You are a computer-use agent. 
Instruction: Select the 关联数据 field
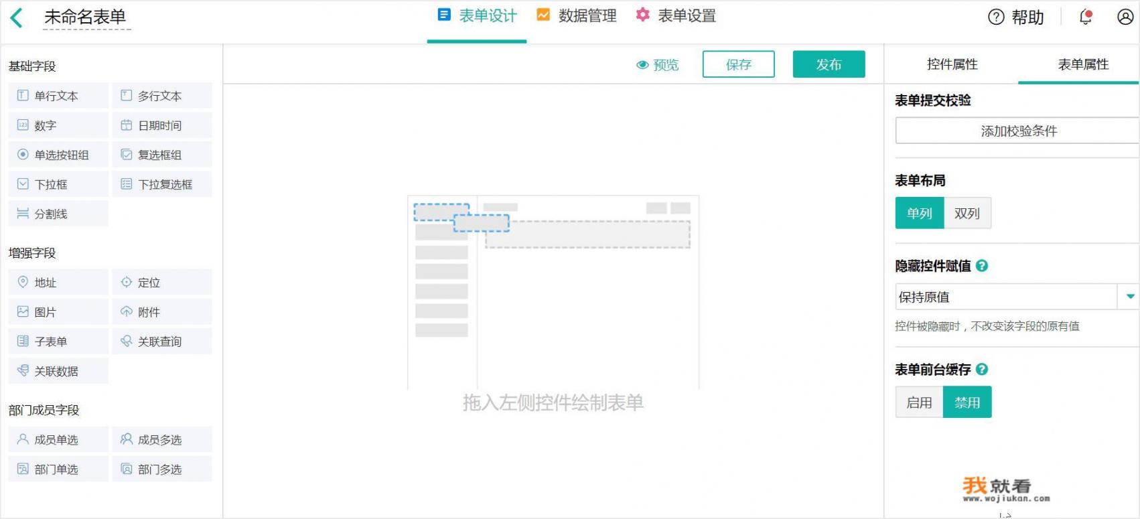[x=58, y=371]
